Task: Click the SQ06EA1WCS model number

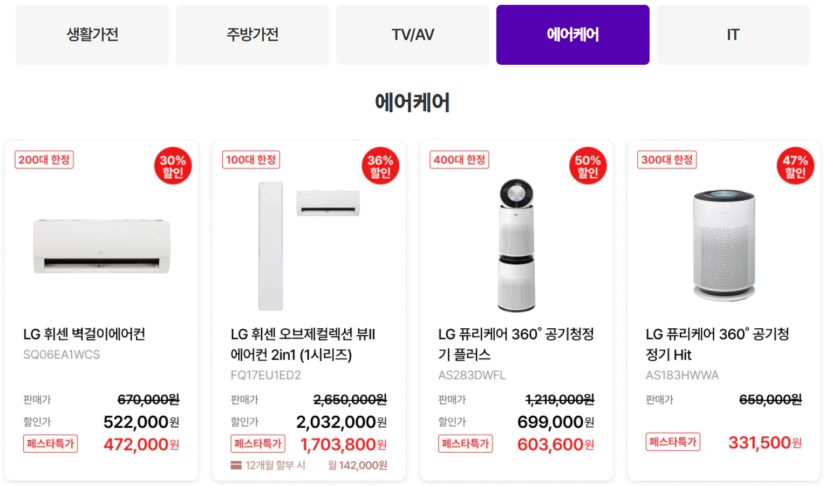Action: click(61, 355)
